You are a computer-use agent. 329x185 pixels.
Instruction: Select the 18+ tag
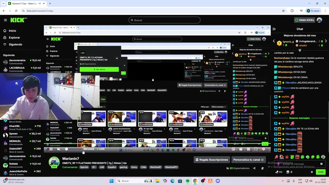94,167
